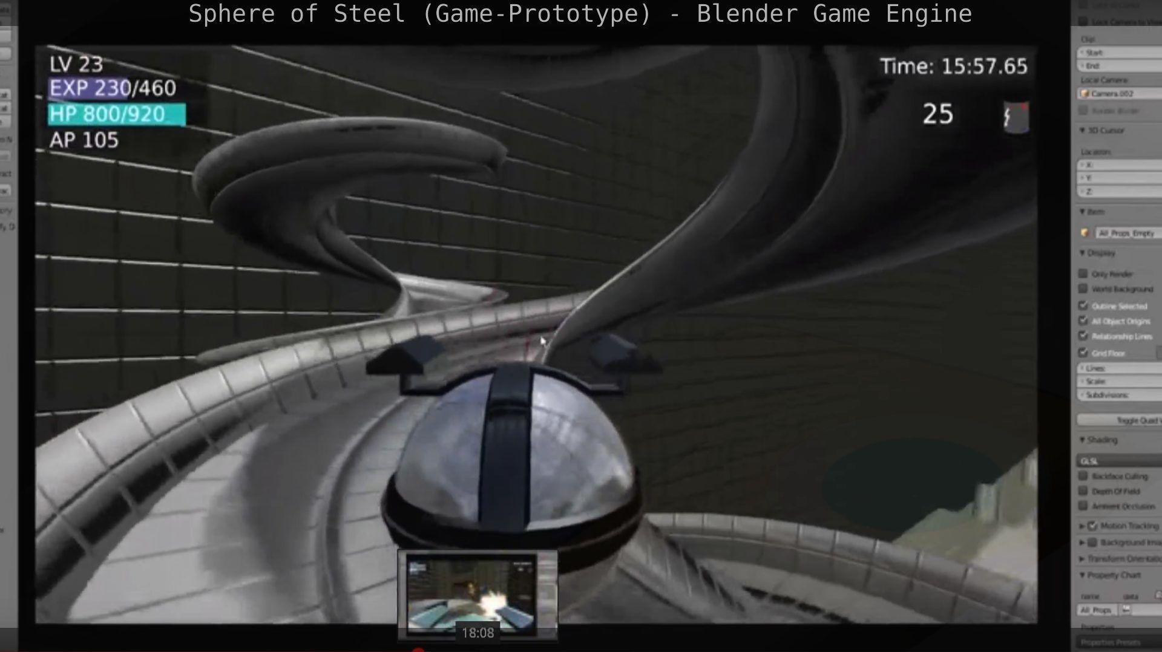Collapse the Item panel
This screenshot has height=652, width=1162.
click(x=1082, y=212)
